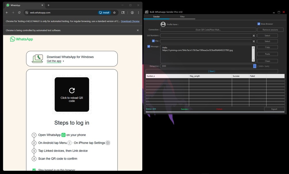This screenshot has width=289, height=174.
Task: Click the message box scroll up arrow
Action: coord(253,48)
